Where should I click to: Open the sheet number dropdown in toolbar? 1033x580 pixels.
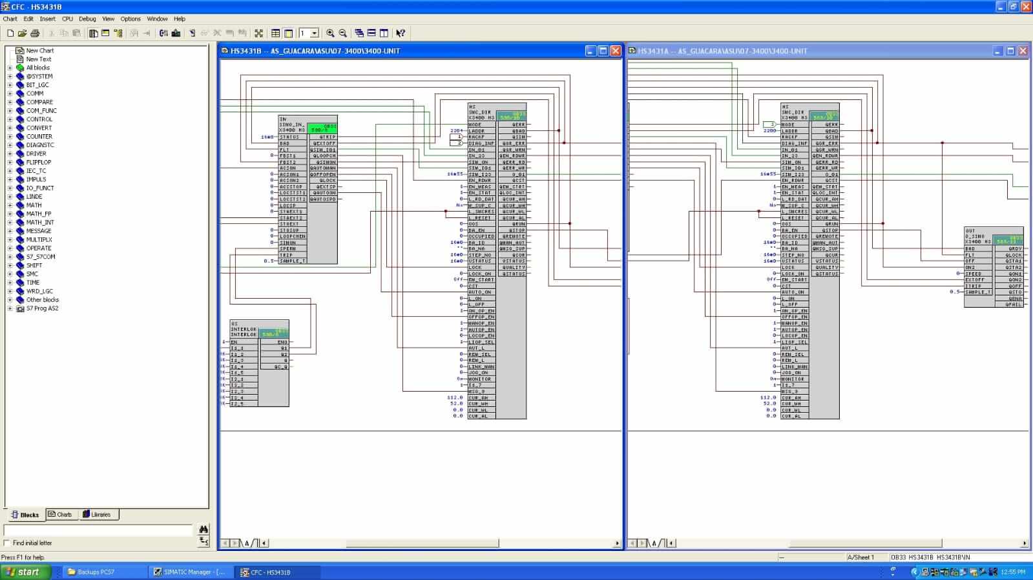click(315, 33)
